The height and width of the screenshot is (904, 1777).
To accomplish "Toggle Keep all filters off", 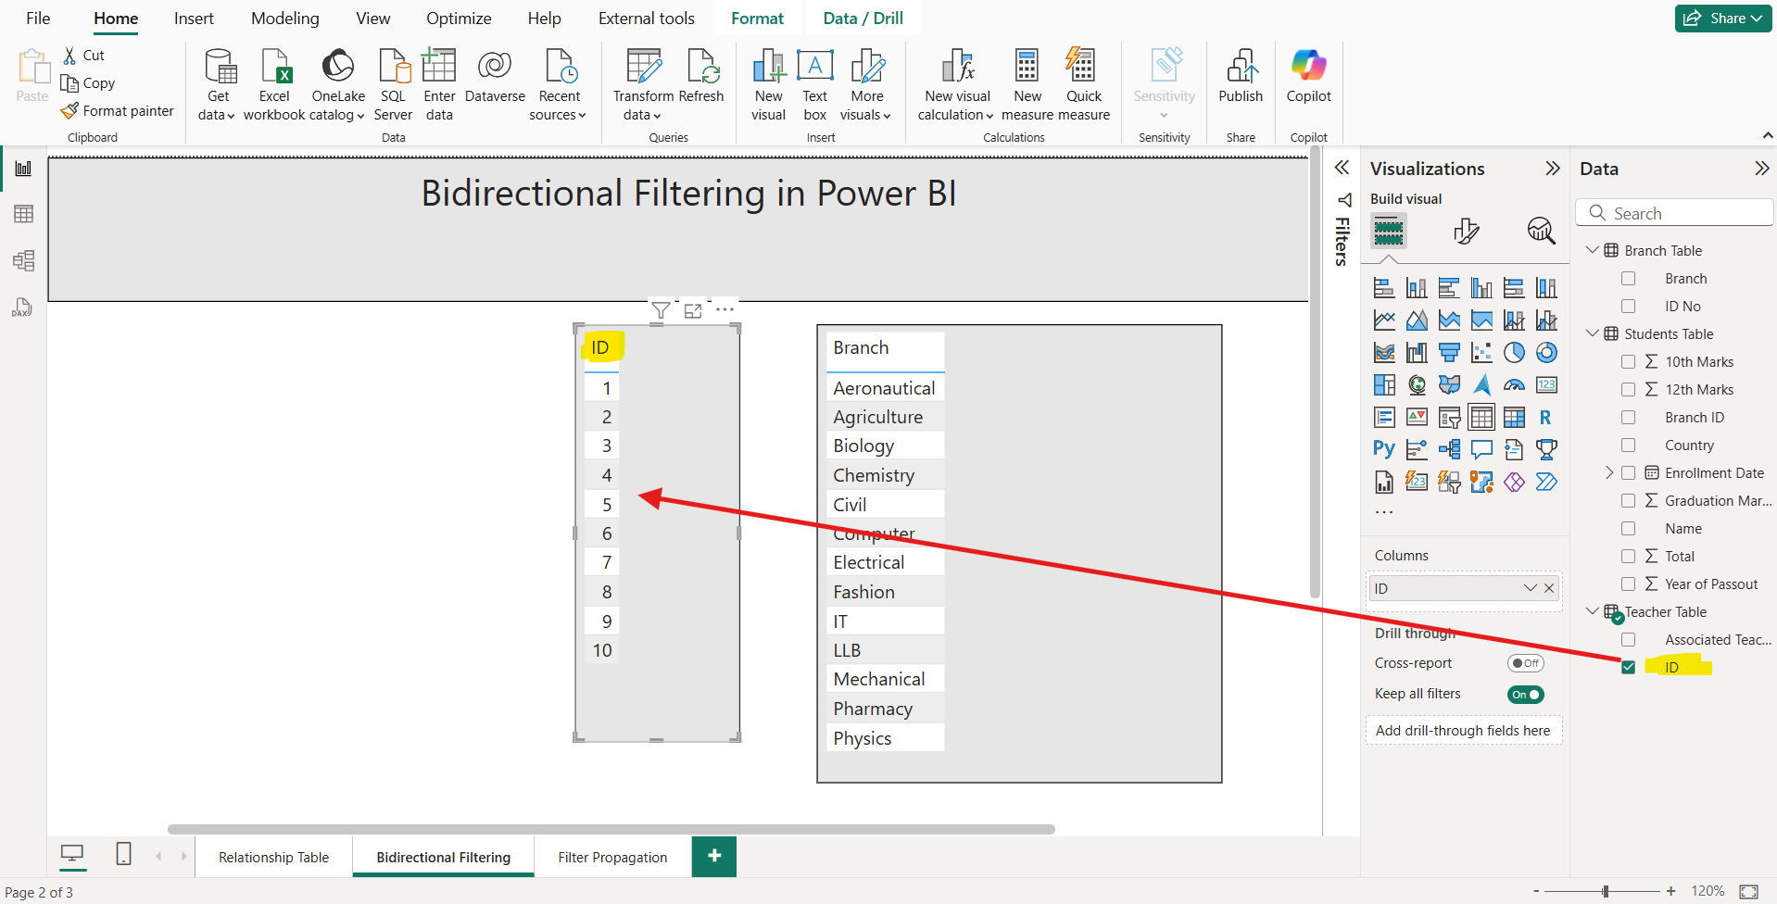I will [1525, 694].
